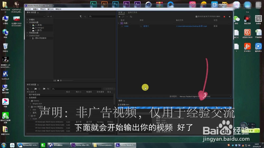
Task: Select the 团队项目版本 tree item
Action: click(41, 38)
